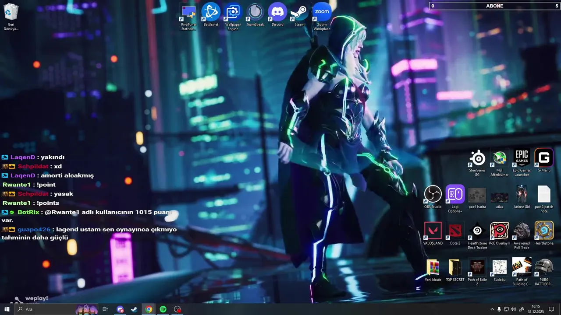
Task: Select the Discord desktop shortcut
Action: click(x=277, y=15)
